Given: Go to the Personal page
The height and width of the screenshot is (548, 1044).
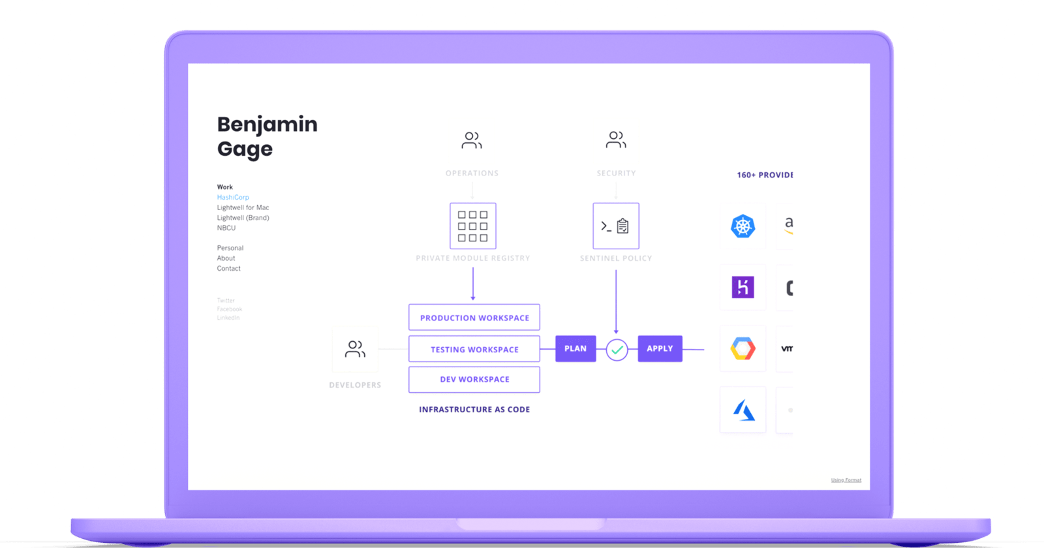Looking at the screenshot, I should click(x=230, y=248).
